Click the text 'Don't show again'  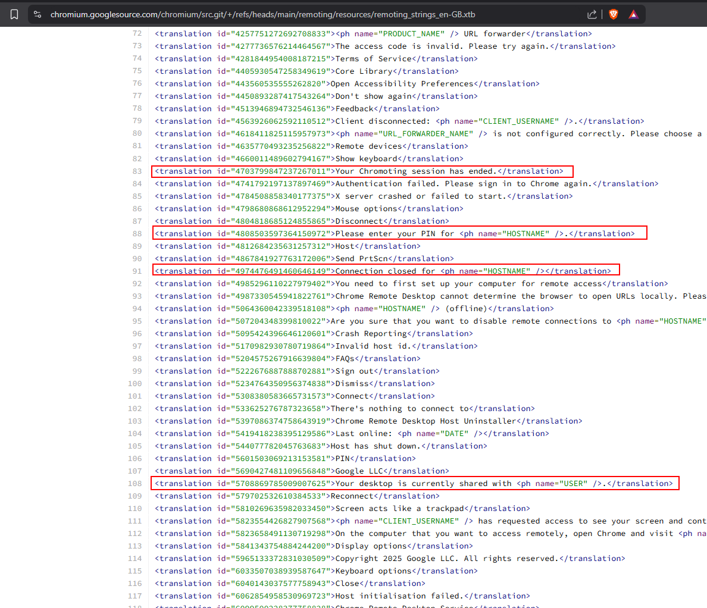[x=373, y=96]
